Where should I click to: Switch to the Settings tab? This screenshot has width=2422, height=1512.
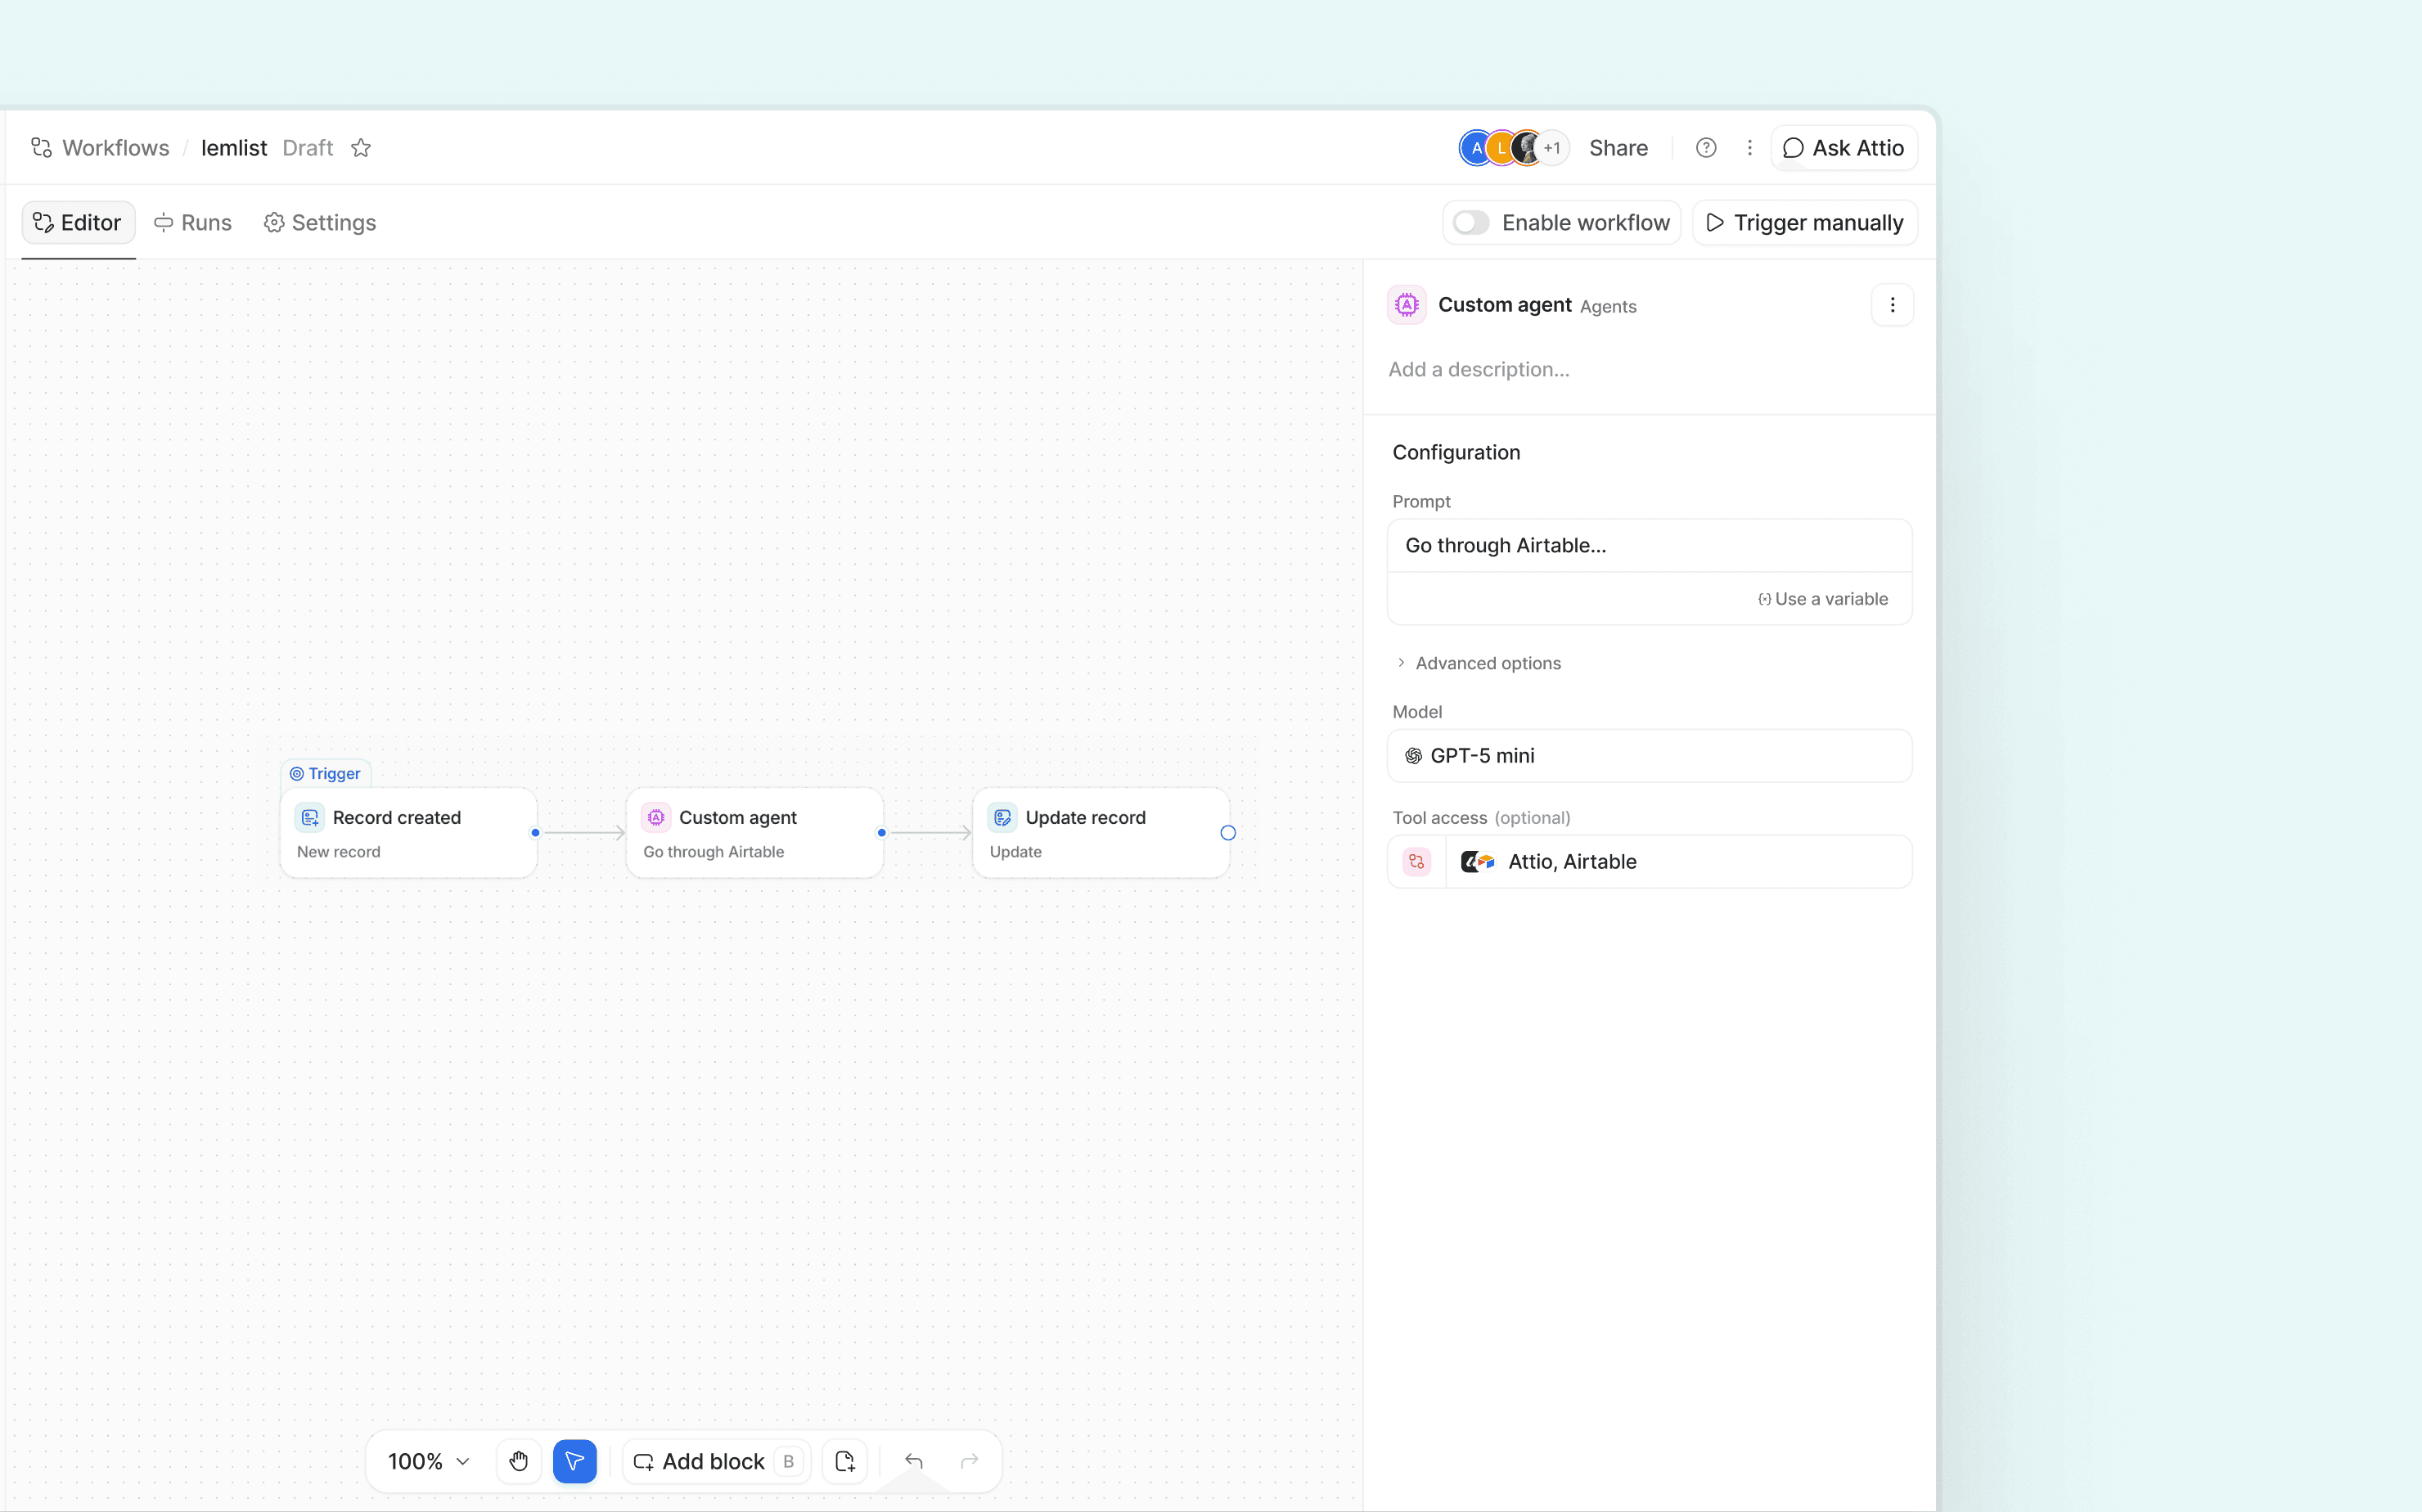(320, 223)
